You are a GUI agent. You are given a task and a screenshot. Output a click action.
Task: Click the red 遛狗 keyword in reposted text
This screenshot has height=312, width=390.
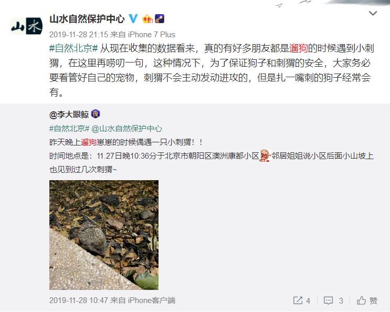89,142
